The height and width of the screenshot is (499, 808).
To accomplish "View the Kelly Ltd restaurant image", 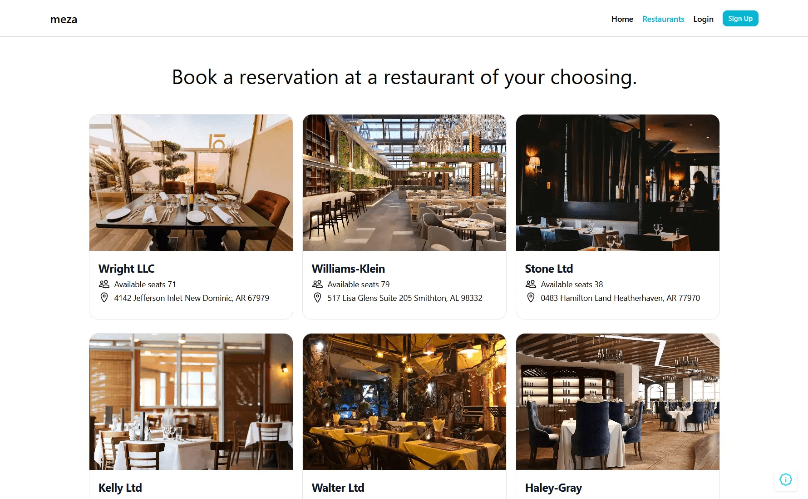I will (191, 402).
